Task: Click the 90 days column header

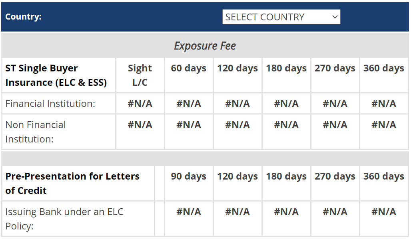Action: pyautogui.click(x=188, y=176)
